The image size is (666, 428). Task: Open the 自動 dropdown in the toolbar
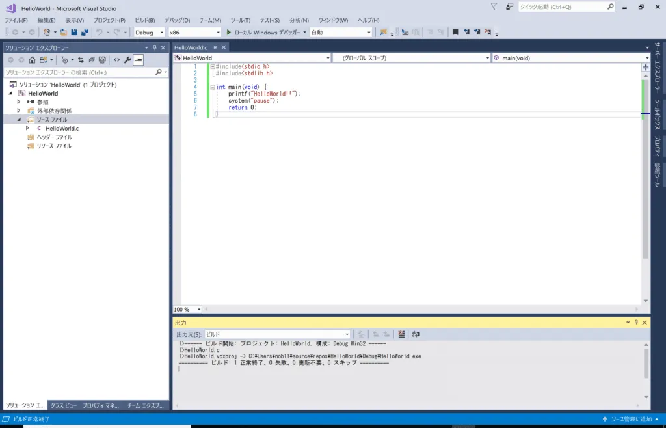point(341,33)
